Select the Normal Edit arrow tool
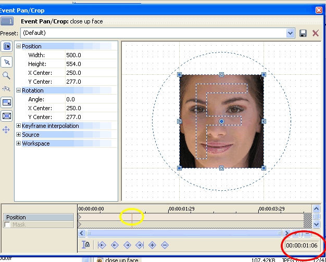Screen dimensions: 326x262 (x=7, y=62)
